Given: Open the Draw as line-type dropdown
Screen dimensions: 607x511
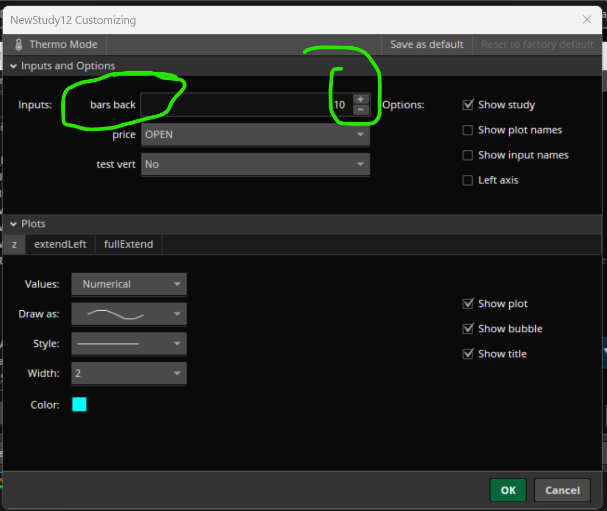Looking at the screenshot, I should tap(129, 314).
